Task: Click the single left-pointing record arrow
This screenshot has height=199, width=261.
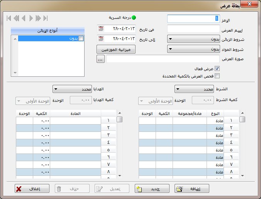Action: pyautogui.click(x=23, y=18)
